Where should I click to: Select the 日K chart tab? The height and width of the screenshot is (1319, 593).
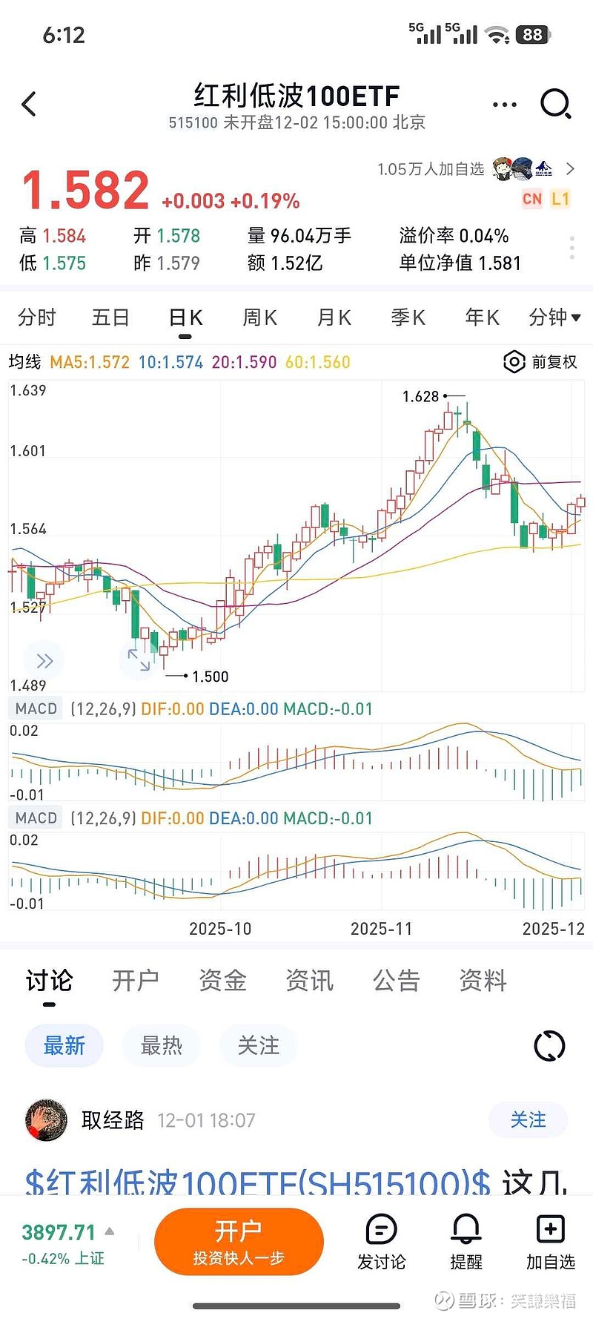(x=185, y=318)
